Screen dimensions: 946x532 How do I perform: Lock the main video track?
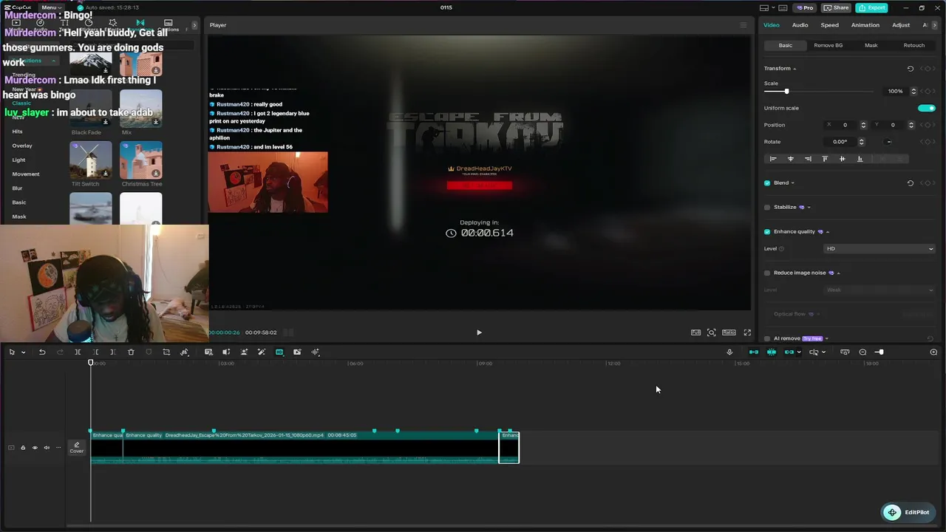point(23,448)
